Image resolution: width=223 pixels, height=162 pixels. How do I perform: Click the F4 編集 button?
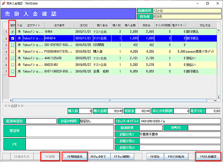click(x=51, y=157)
